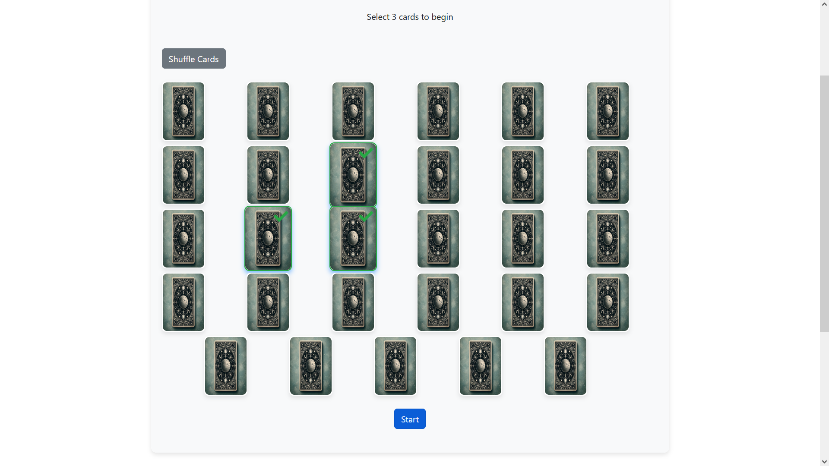Pick the middle card in the bottom row
This screenshot has height=466, width=829.
coord(395,366)
